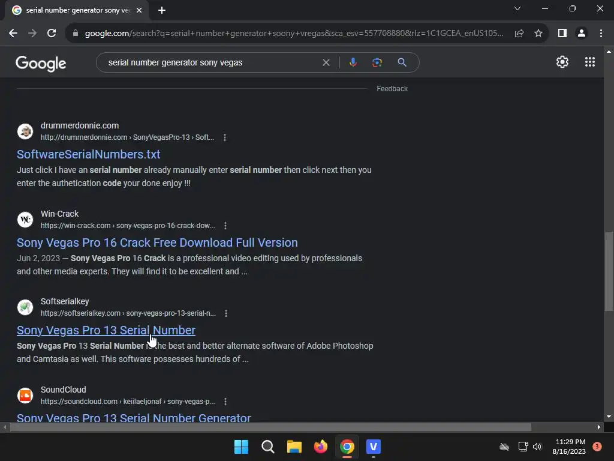Image resolution: width=614 pixels, height=461 pixels.
Task: Click the vertical scrollbar thumb
Action: pos(609,271)
